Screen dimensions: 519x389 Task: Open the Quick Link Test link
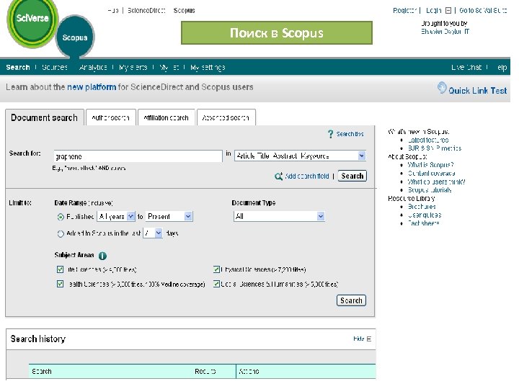click(x=478, y=91)
